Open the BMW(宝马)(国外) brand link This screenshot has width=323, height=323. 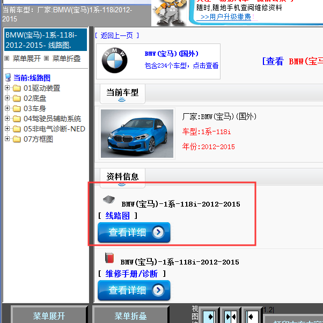tap(172, 54)
